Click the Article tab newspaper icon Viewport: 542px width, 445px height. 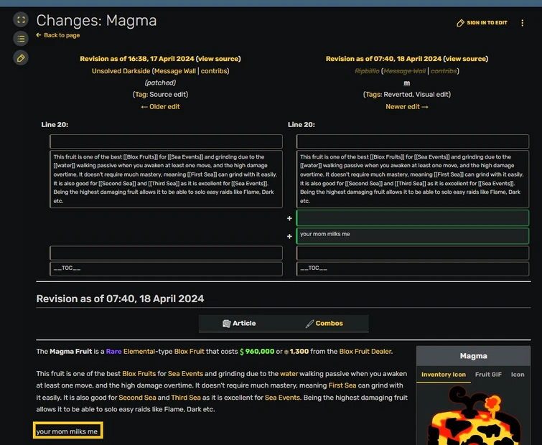(x=226, y=324)
